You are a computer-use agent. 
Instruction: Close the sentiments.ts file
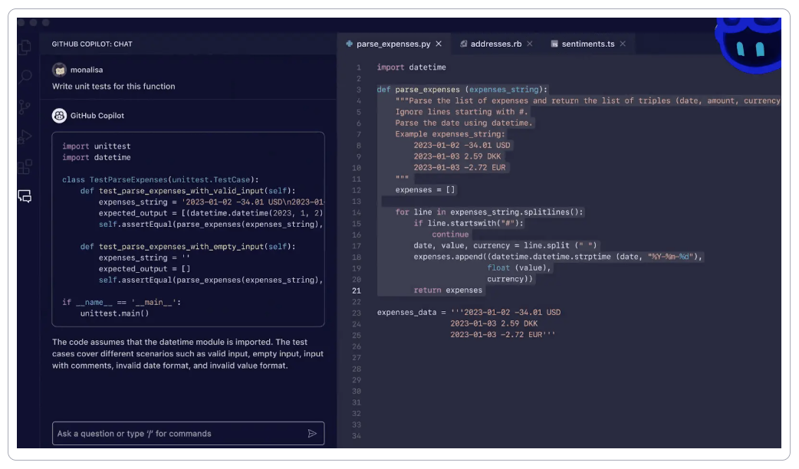pos(623,44)
